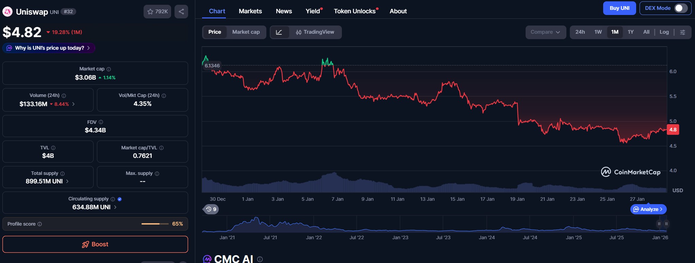Click the Profile score progress bar
Screen dimensions: 695x263
[x=155, y=224]
